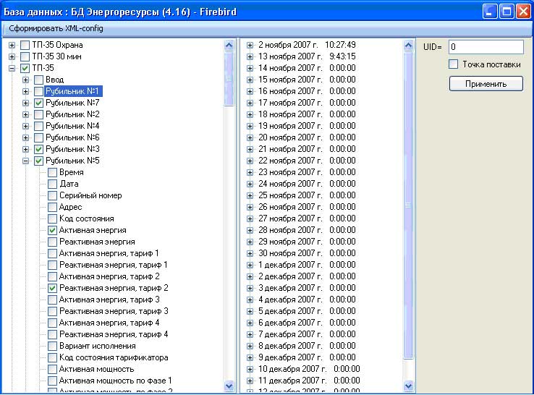Click the Применить button
This screenshot has width=534, height=395.
(x=486, y=84)
